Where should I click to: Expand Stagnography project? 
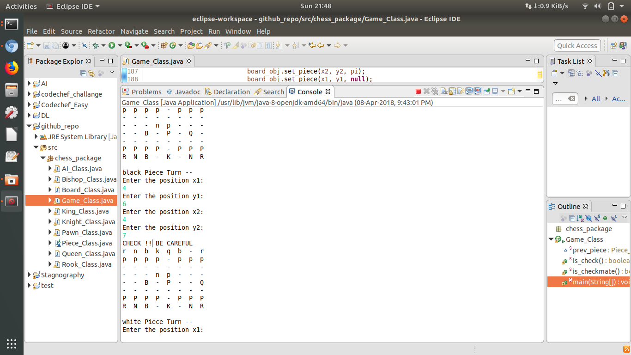(30, 275)
